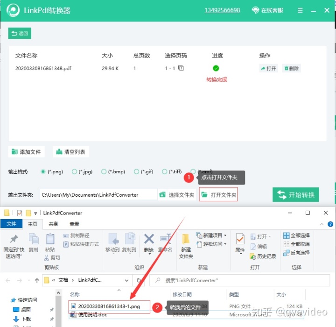Click the 属性 properties icon
The height and width of the screenshot is (327, 336).
click(240, 239)
